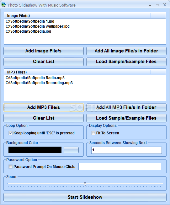This screenshot has width=170, height=205.
Task: Clear the image file list
Action: click(x=44, y=62)
